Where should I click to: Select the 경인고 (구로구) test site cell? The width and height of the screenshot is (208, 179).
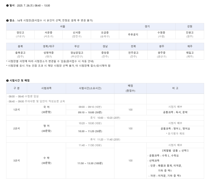tap(20, 35)
